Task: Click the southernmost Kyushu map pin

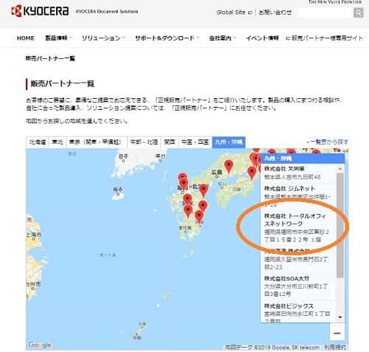Action: point(199,217)
